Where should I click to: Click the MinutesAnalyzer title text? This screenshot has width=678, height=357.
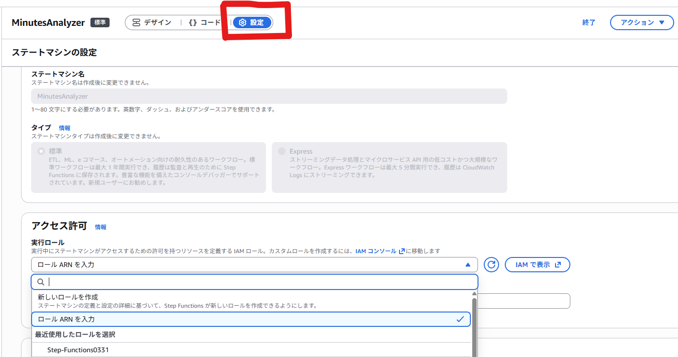[x=48, y=22]
